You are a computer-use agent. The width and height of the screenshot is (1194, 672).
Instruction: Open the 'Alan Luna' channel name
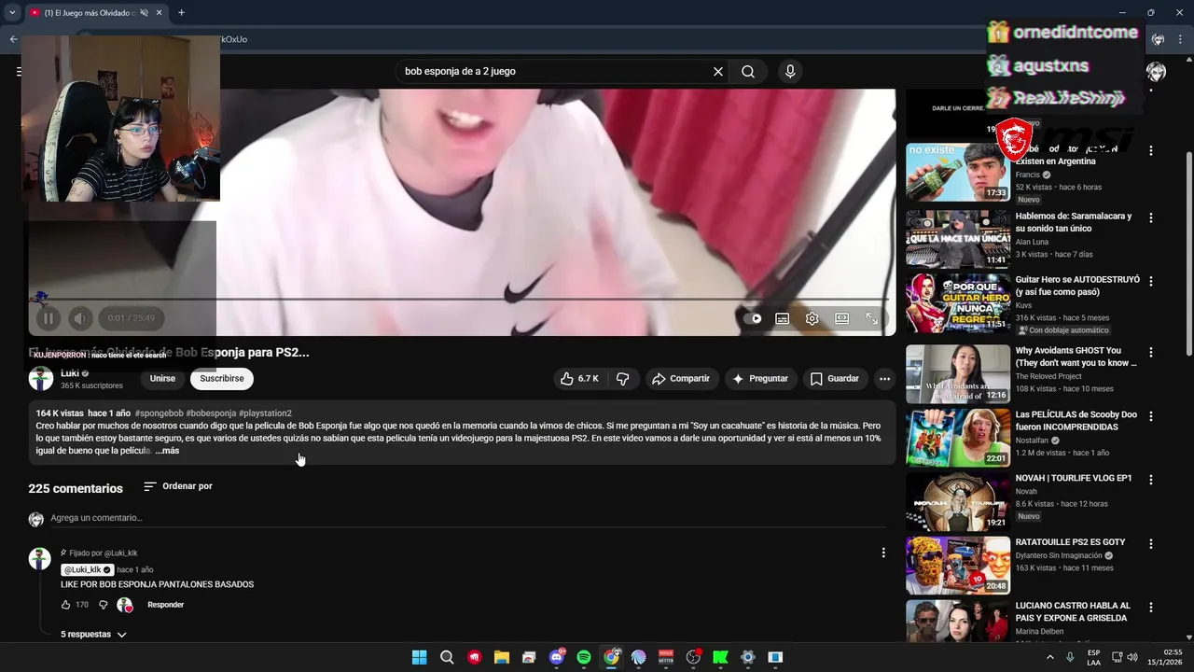1032,242
